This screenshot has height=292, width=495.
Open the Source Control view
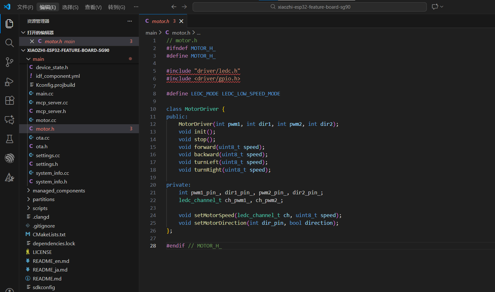(x=9, y=62)
